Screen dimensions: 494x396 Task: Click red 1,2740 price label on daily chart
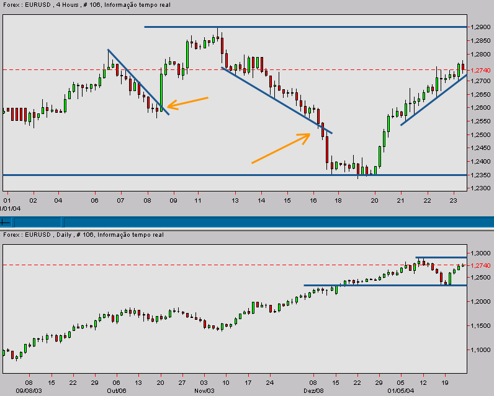point(480,265)
